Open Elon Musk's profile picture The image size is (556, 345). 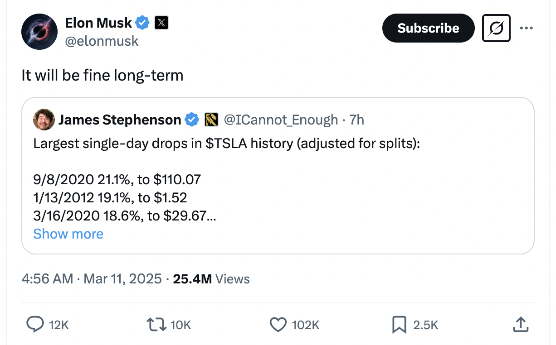coord(39,32)
